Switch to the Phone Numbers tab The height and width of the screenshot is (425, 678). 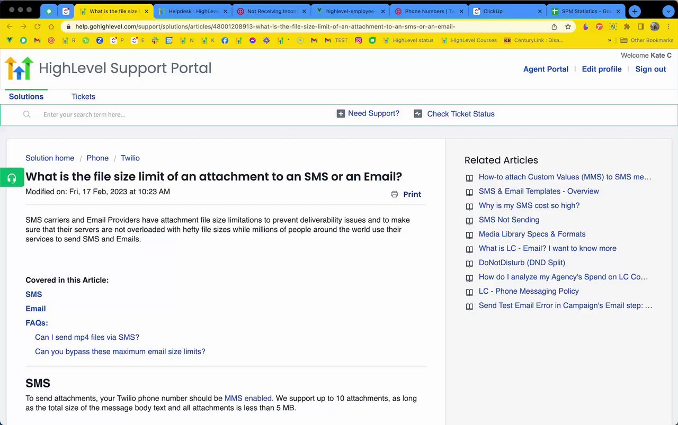(429, 11)
